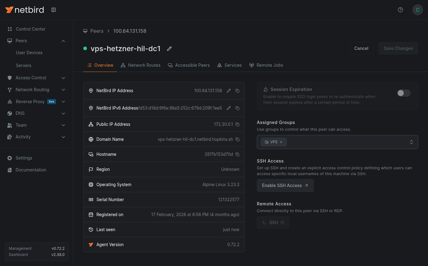The height and width of the screenshot is (266, 428).
Task: Switch to the Network Routes tab
Action: [141, 65]
